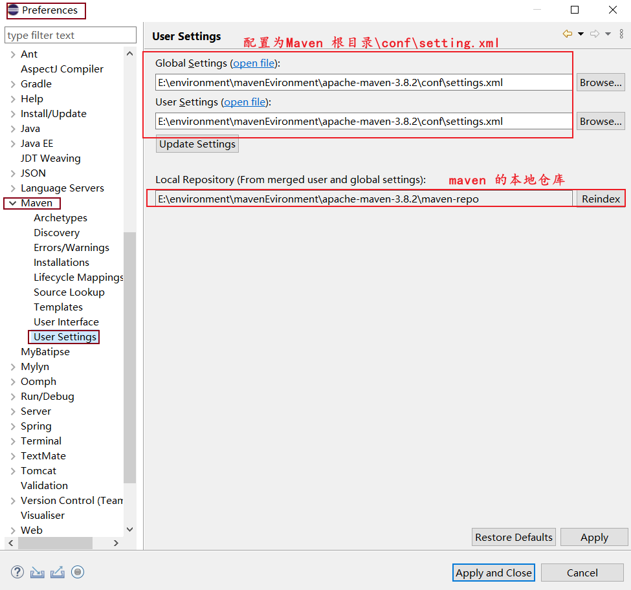Click the tree horizontal scroll right arrow
The image size is (631, 590).
116,543
